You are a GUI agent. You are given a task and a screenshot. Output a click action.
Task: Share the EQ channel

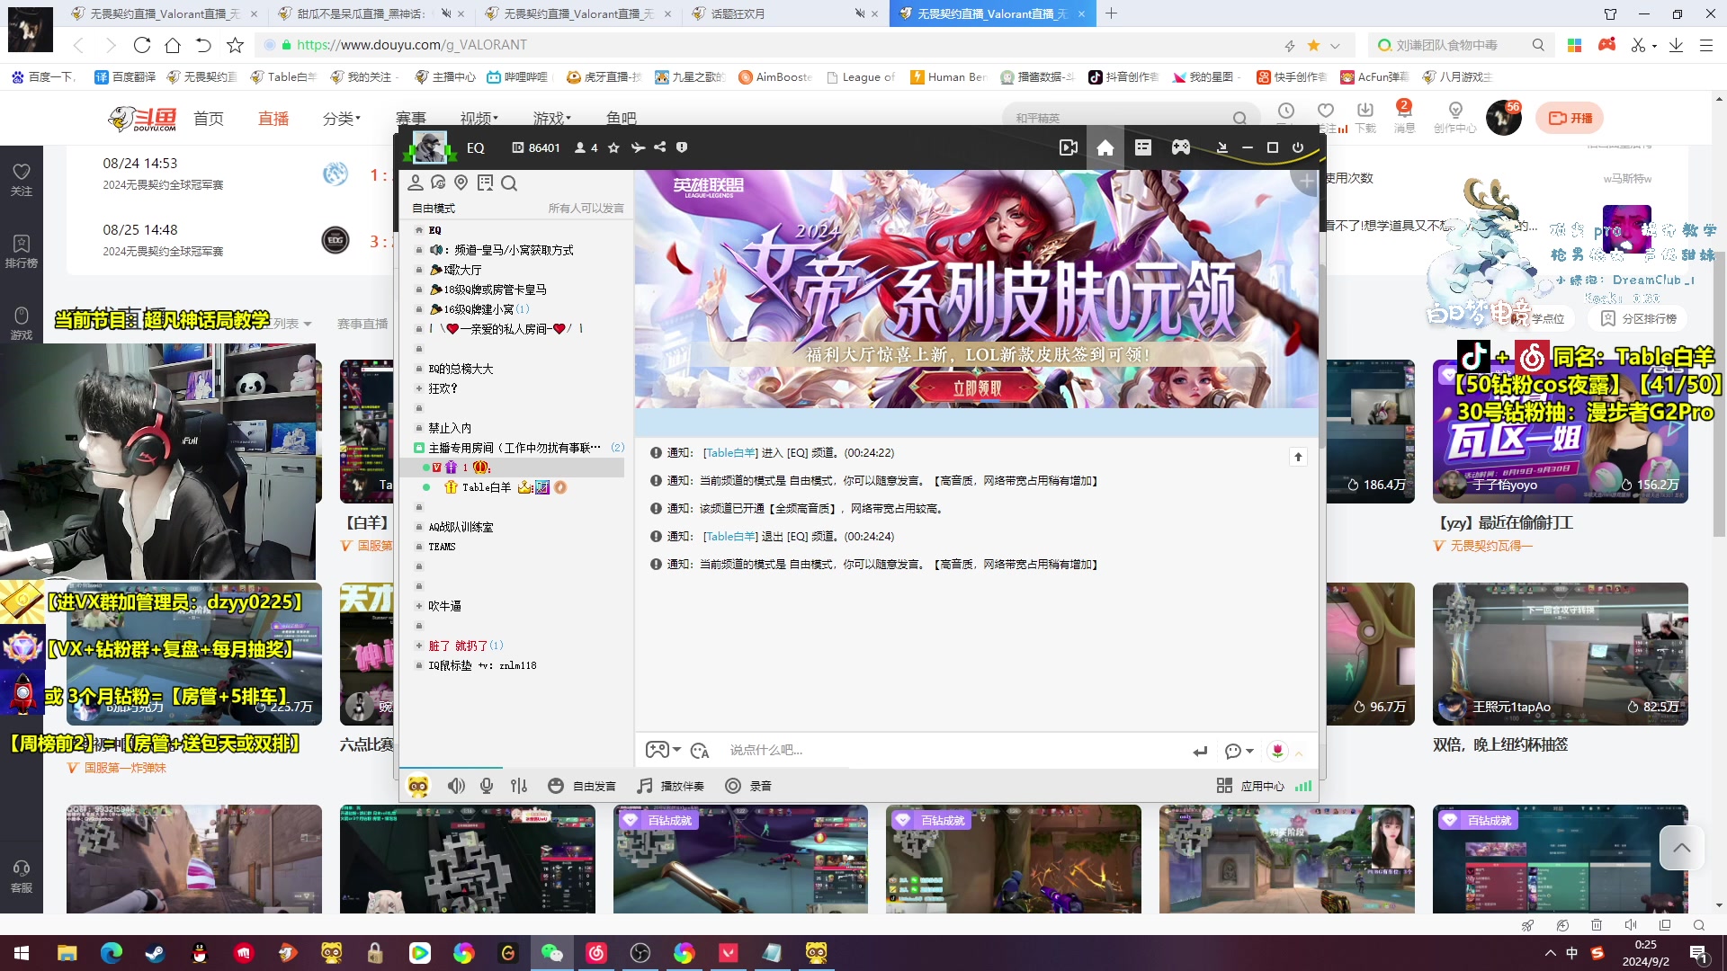(660, 147)
